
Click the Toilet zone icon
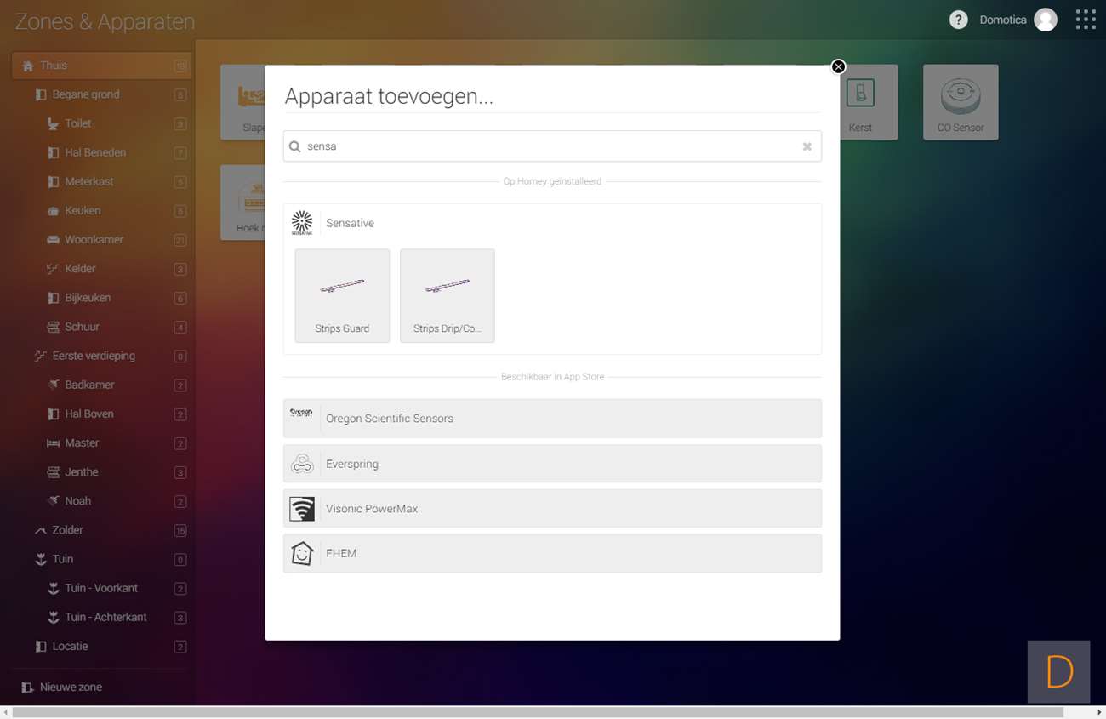[53, 123]
